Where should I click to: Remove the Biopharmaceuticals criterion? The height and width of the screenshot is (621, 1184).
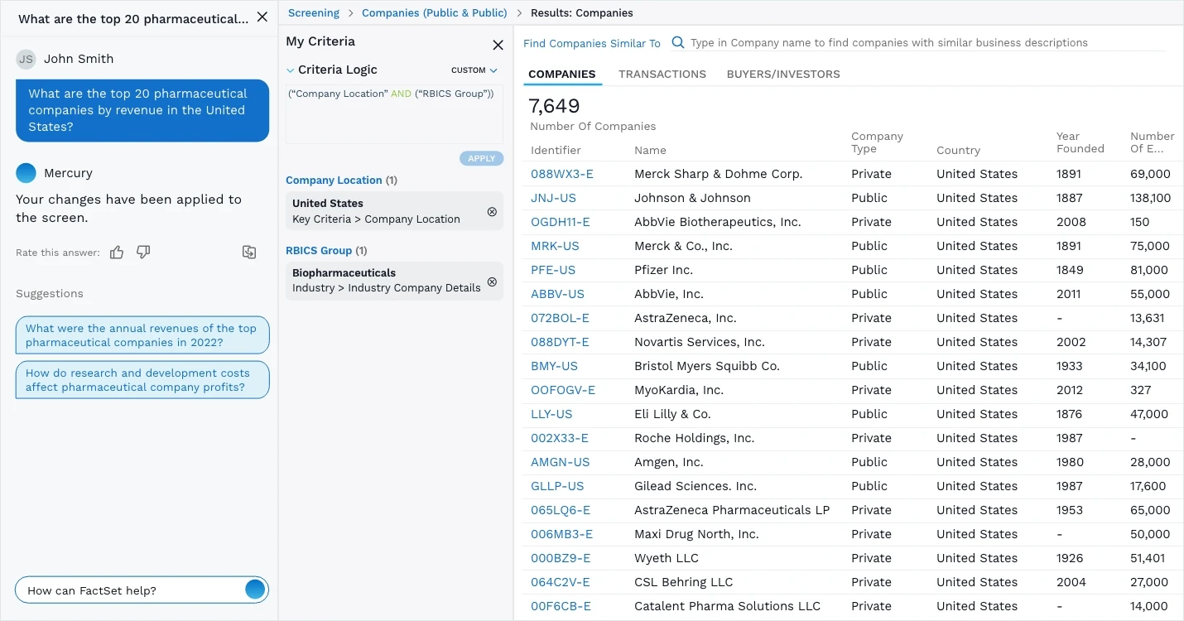(x=492, y=282)
